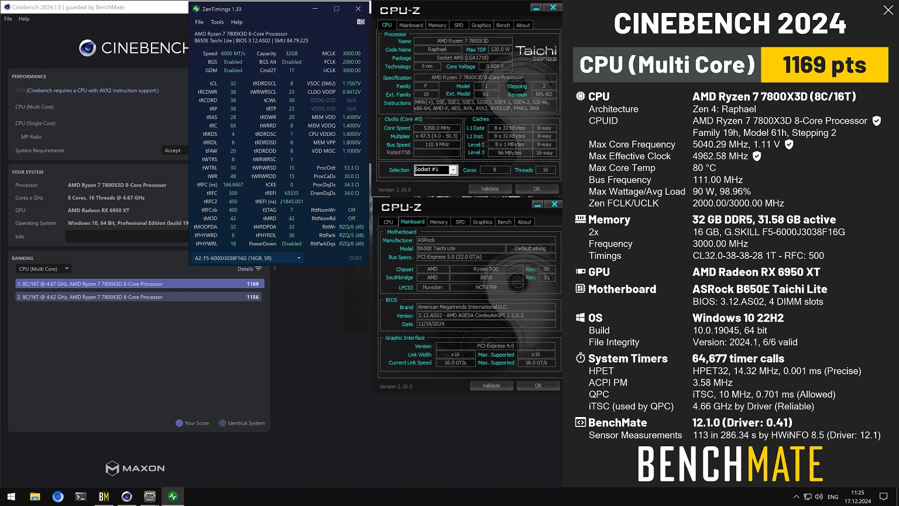Open the ranking CPU (Multi Core) dropdown
Image resolution: width=899 pixels, height=506 pixels.
tap(43, 269)
